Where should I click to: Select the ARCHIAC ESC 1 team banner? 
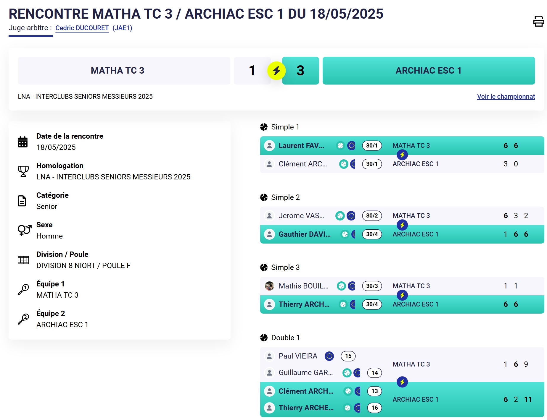(x=428, y=71)
